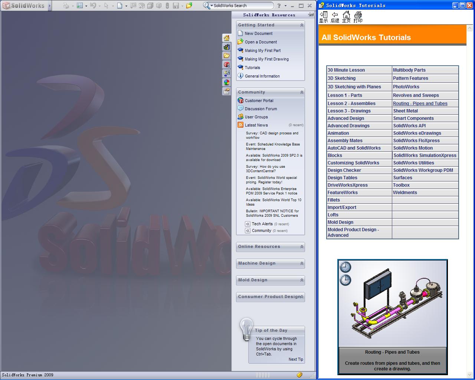Expand the SolidWorks menu flyout arrow
Image resolution: width=475 pixels, height=380 pixels.
(x=49, y=6)
